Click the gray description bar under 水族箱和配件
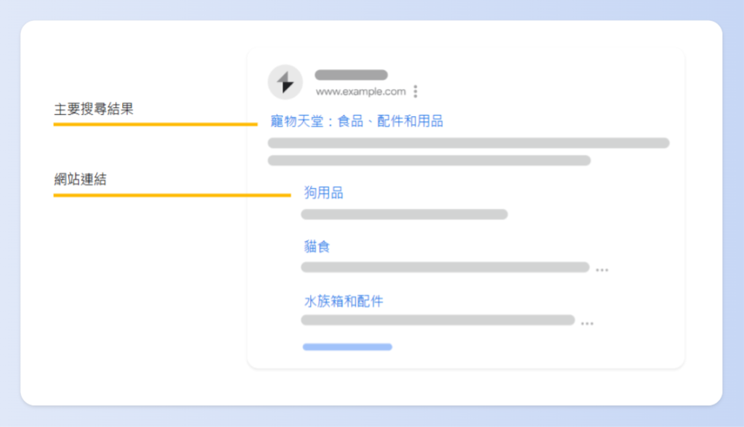This screenshot has height=427, width=744. click(x=437, y=320)
